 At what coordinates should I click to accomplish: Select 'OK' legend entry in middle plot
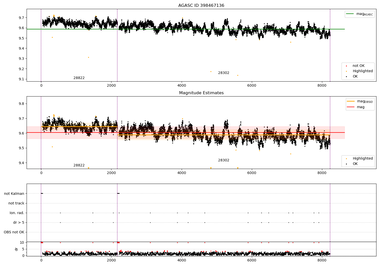click(x=355, y=164)
